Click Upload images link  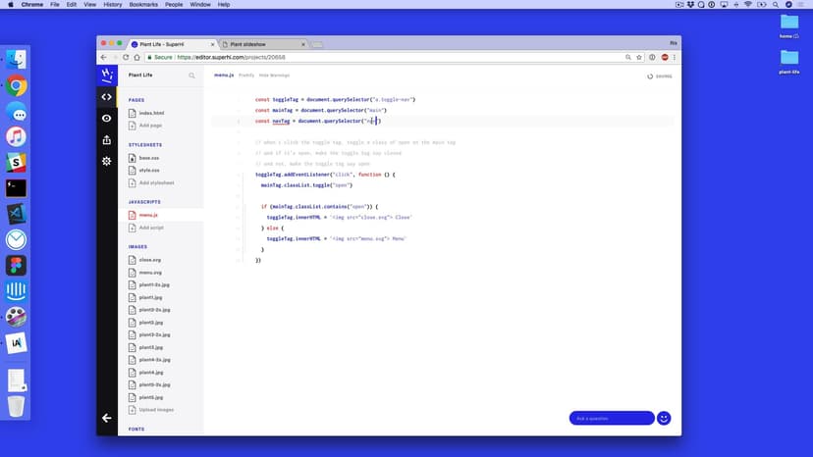pos(156,410)
